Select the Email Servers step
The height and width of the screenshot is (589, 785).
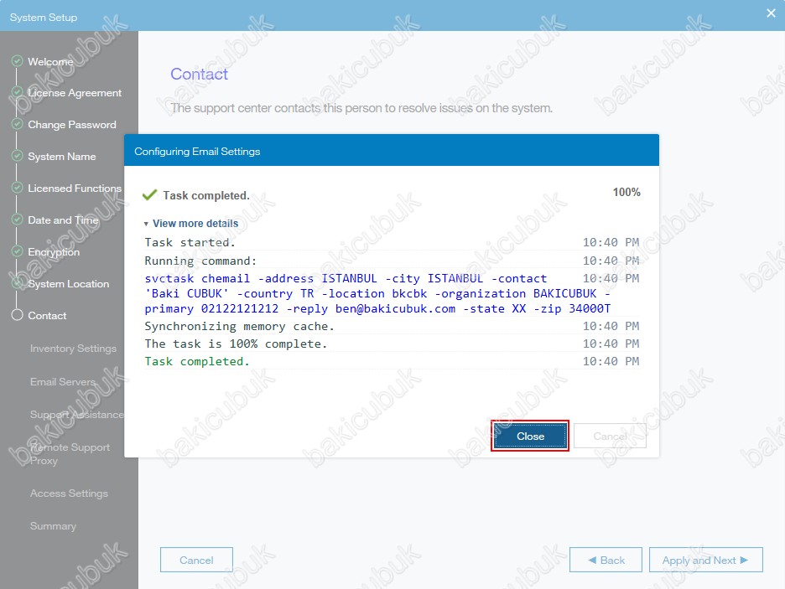pyautogui.click(x=63, y=382)
